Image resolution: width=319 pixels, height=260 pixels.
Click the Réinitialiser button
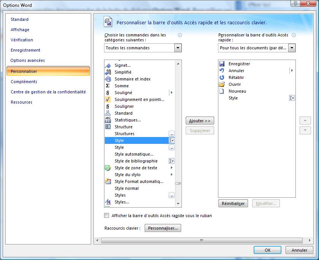233,203
